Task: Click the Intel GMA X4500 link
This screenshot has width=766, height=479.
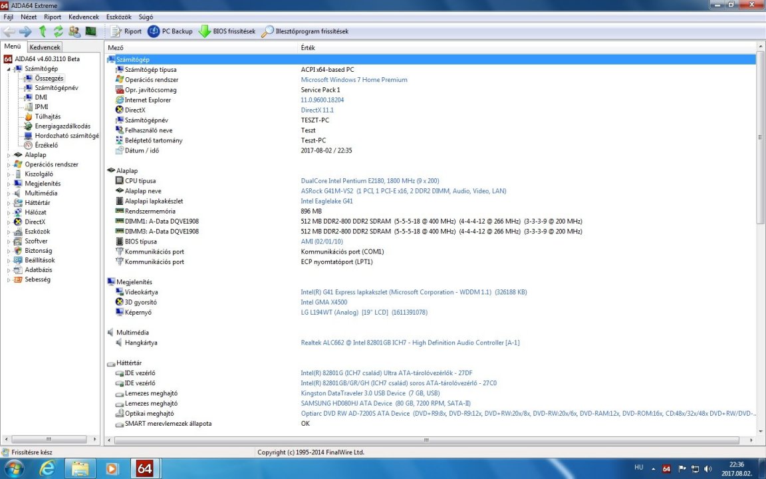Action: tap(324, 302)
